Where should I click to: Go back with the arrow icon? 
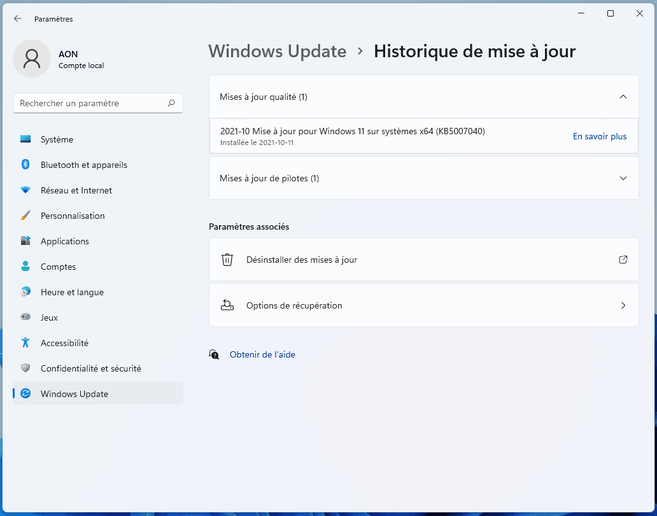pyautogui.click(x=18, y=18)
